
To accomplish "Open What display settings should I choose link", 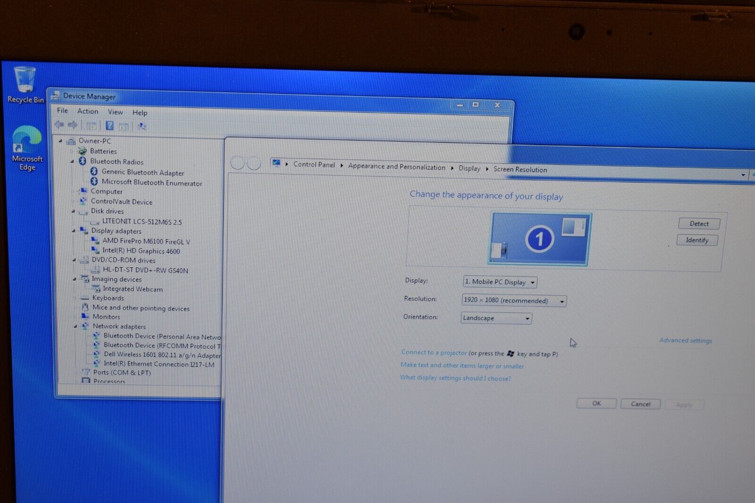I will pyautogui.click(x=455, y=378).
